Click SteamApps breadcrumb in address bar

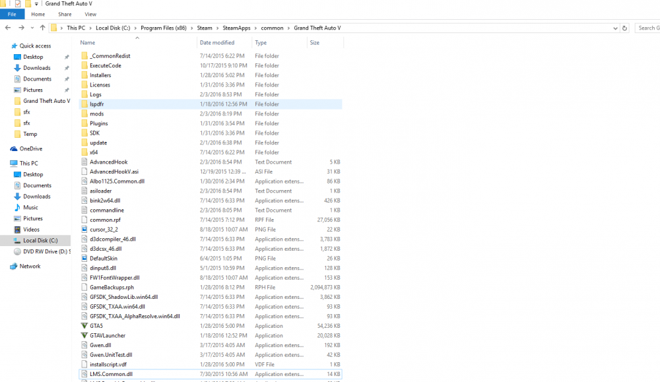(x=236, y=28)
